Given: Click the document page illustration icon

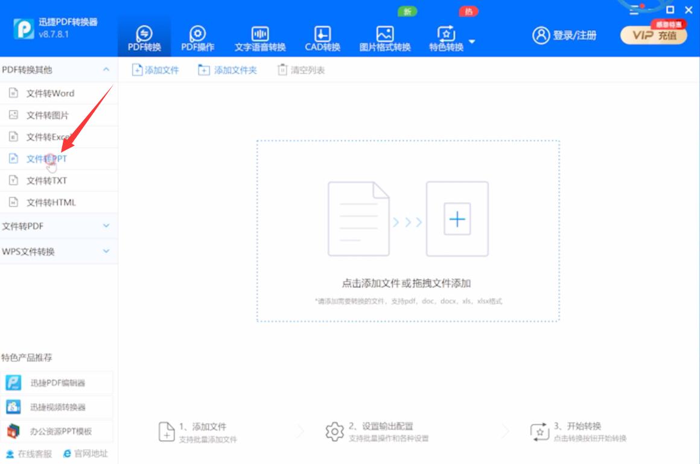Looking at the screenshot, I should pos(358,219).
